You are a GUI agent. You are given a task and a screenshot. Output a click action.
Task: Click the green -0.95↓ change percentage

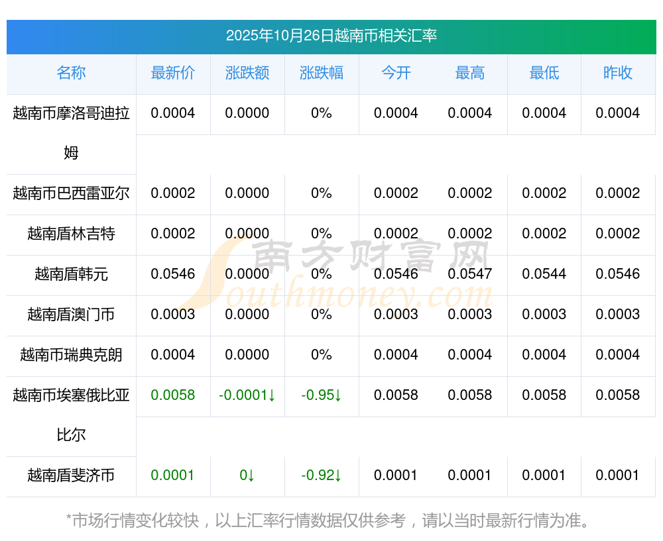[322, 395]
